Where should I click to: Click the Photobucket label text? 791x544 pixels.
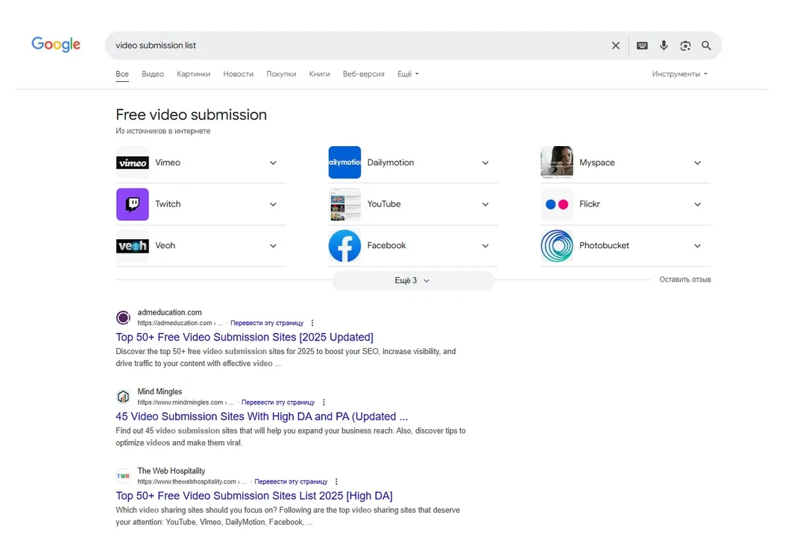point(604,245)
